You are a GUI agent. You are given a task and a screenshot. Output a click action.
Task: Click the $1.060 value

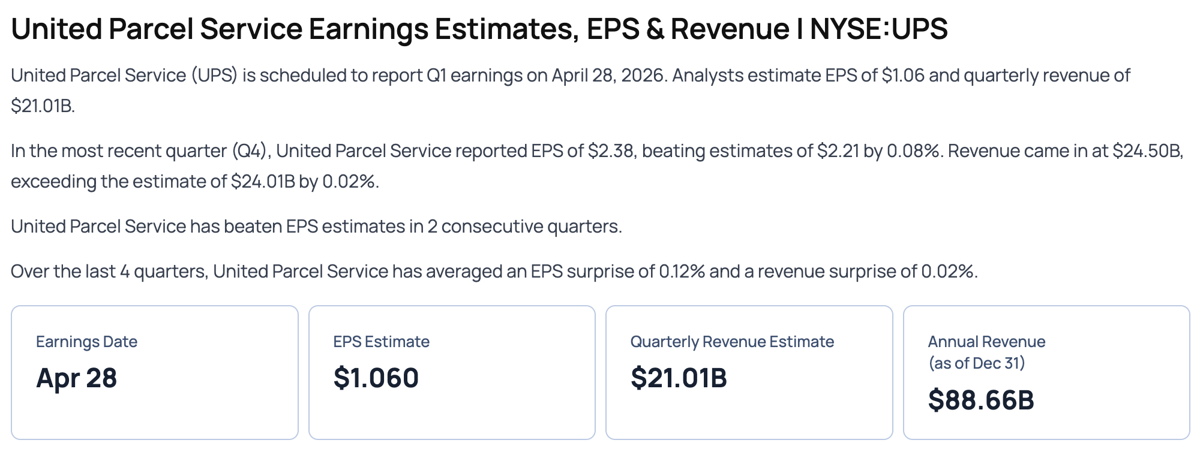(x=376, y=378)
